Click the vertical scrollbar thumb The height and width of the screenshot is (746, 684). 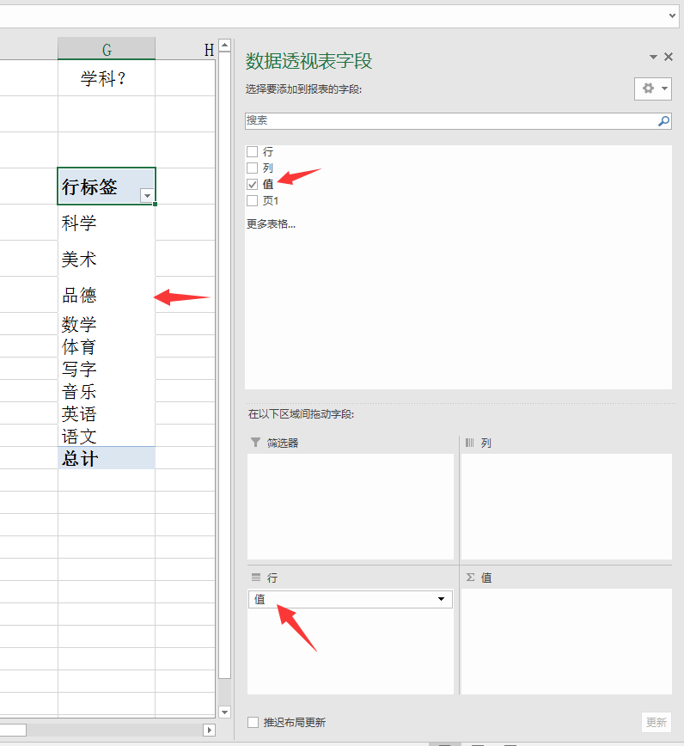[225, 365]
